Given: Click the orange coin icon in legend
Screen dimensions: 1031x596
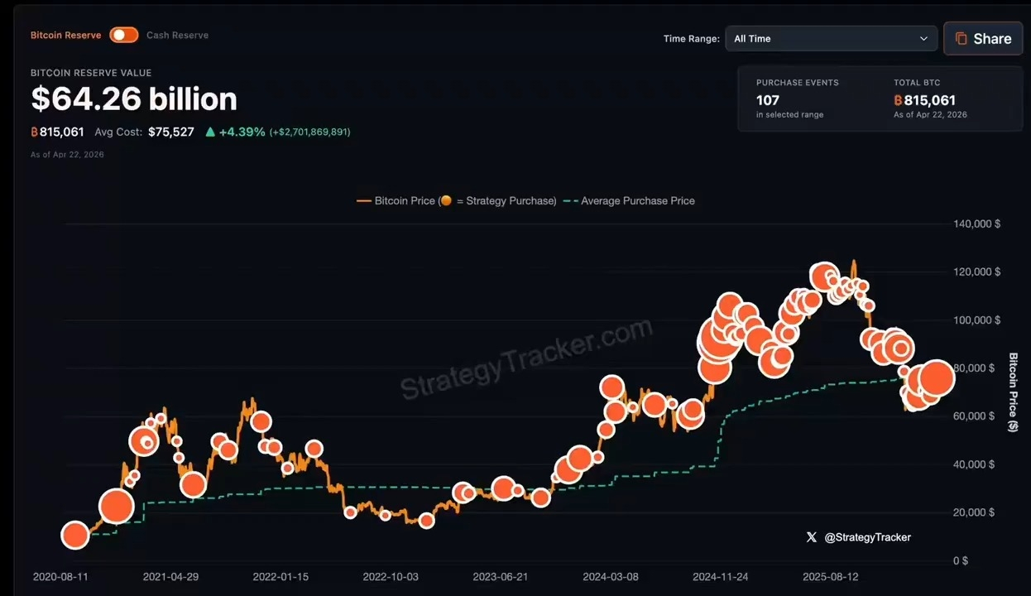Looking at the screenshot, I should click(446, 200).
